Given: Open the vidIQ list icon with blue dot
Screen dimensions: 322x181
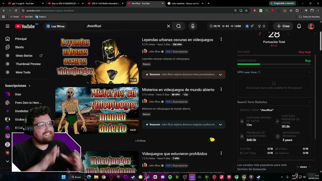Looking at the screenshot, I should click(252, 26).
